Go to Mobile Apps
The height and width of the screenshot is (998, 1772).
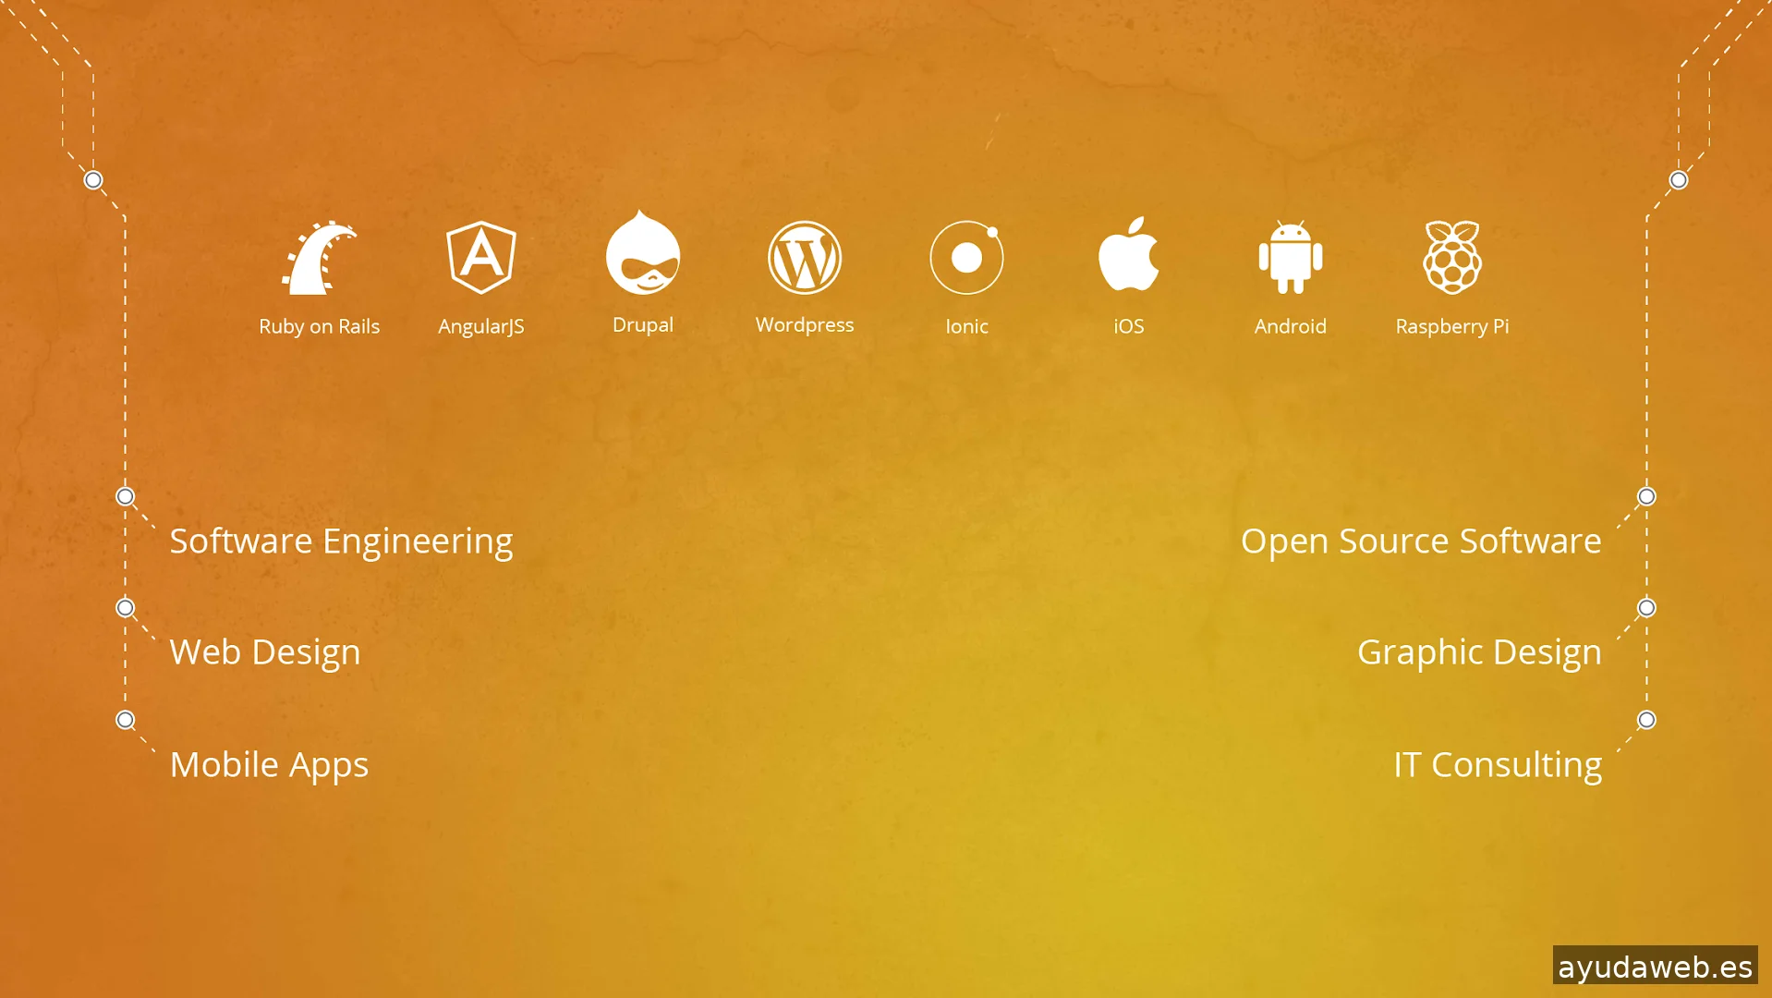pos(269,765)
